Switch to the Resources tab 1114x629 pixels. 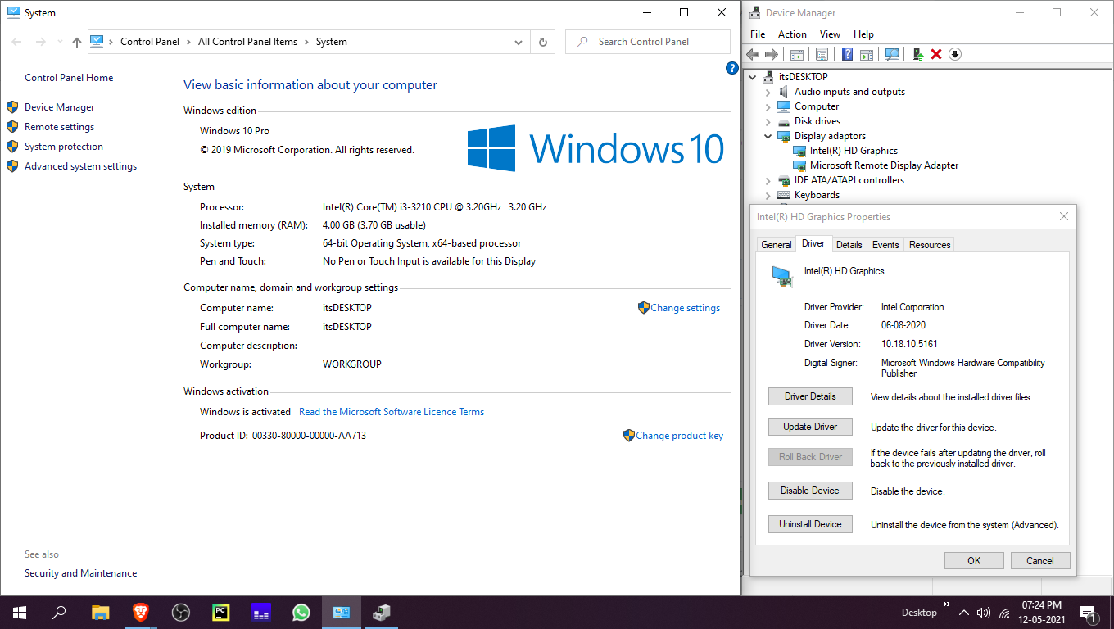pos(930,245)
